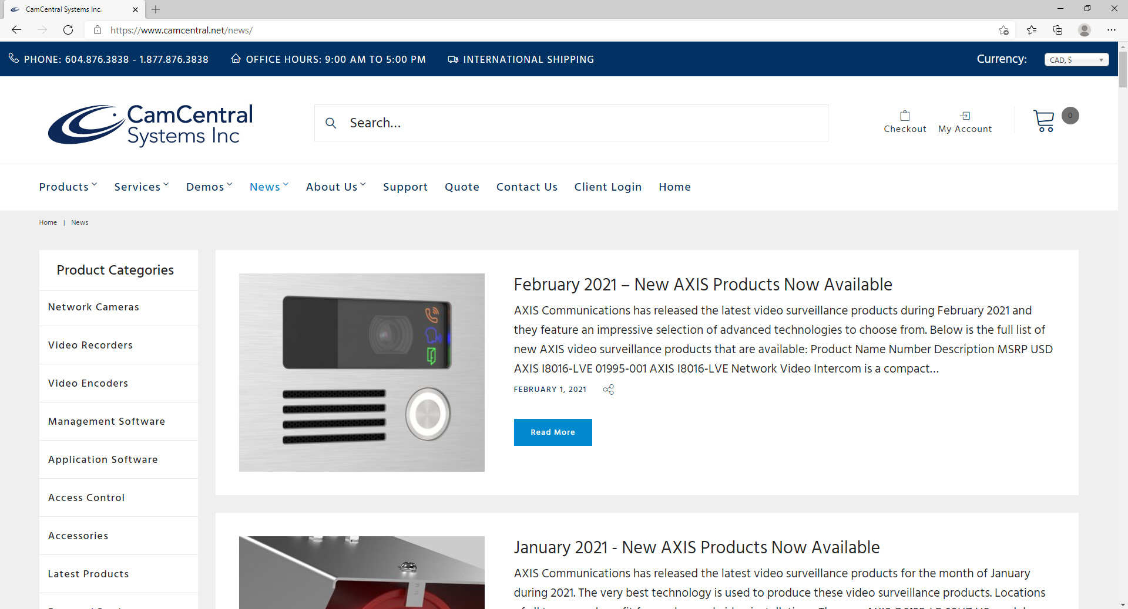Click the shipping truck icon near International Shipping
Image resolution: width=1128 pixels, height=609 pixels.
coord(452,59)
